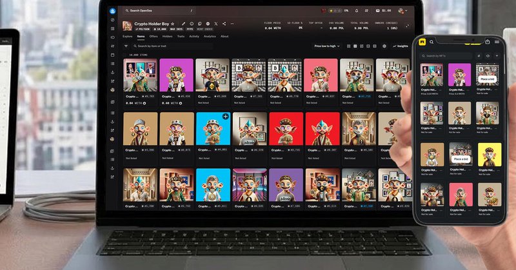Open the collection's X social icon
The width and height of the screenshot is (516, 270).
[216, 24]
